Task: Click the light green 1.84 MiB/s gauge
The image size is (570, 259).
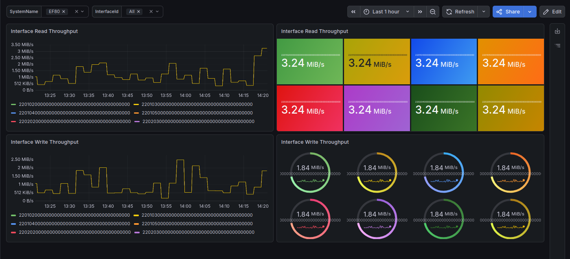Action: [x=310, y=173]
